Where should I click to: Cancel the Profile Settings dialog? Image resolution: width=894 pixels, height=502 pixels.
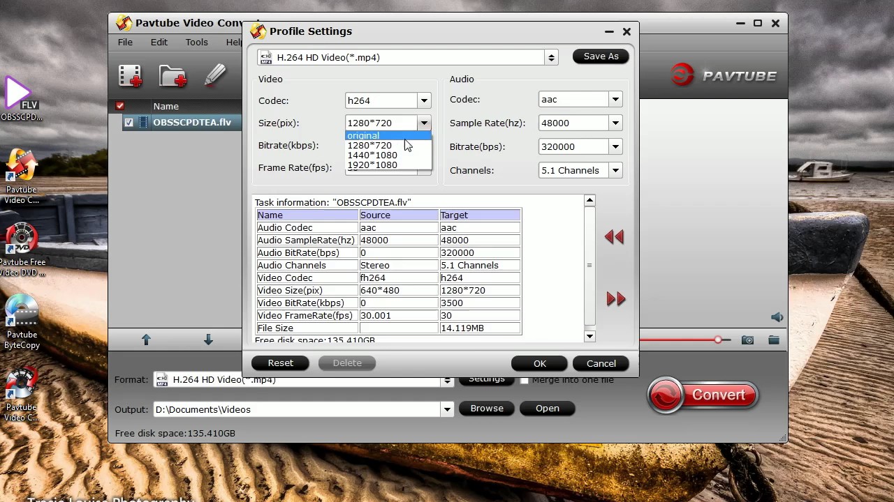[x=601, y=363]
